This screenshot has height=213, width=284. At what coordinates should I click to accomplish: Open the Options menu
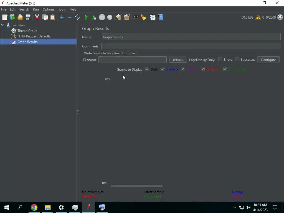click(x=48, y=9)
